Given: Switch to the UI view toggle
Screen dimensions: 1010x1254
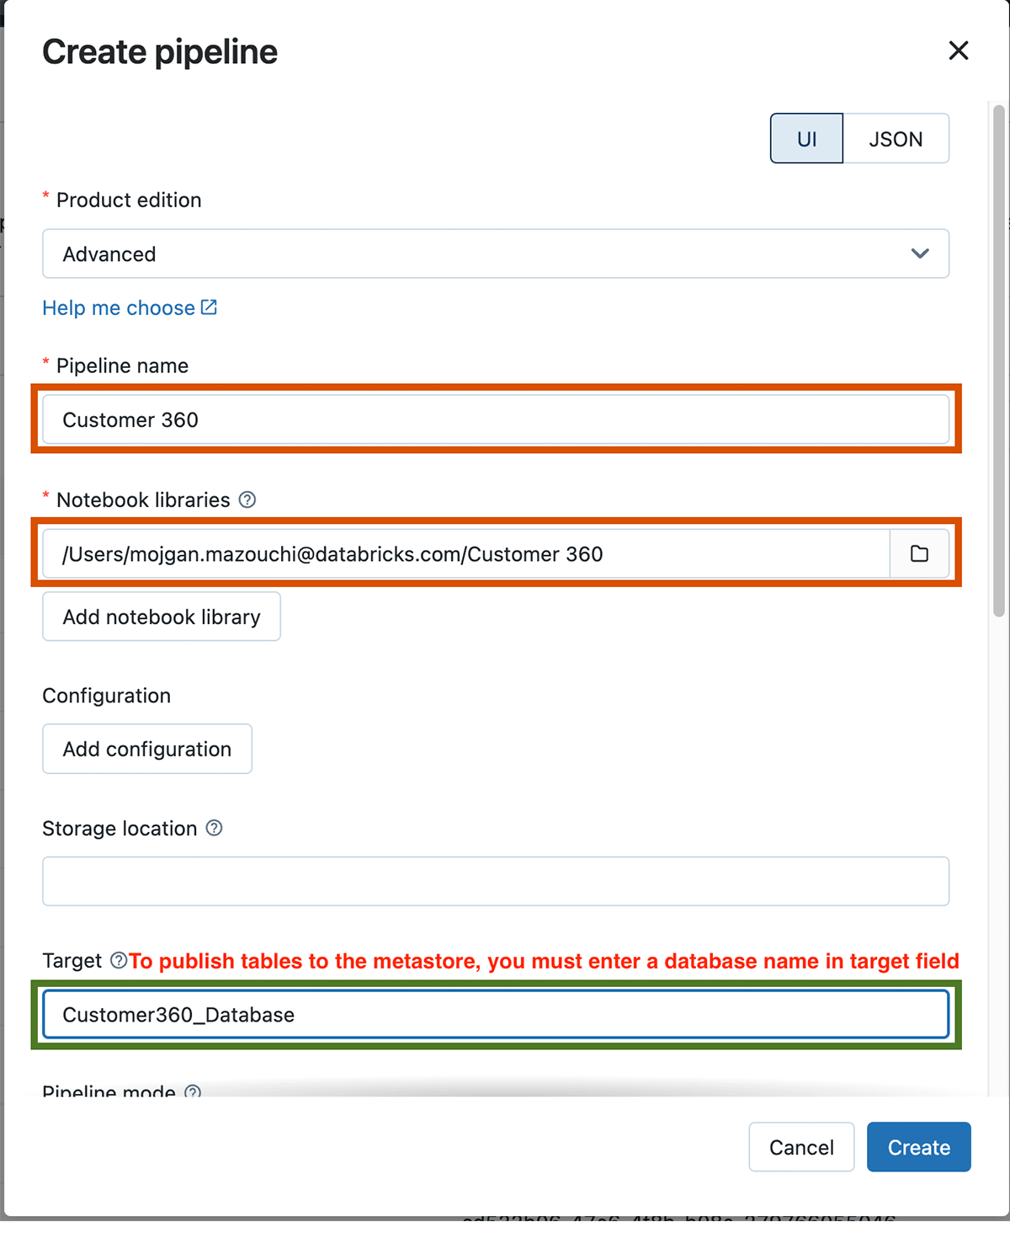Looking at the screenshot, I should [x=806, y=139].
